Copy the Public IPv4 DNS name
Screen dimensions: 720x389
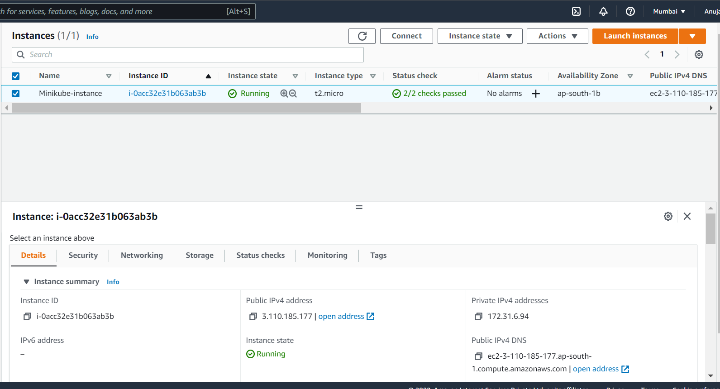click(478, 356)
